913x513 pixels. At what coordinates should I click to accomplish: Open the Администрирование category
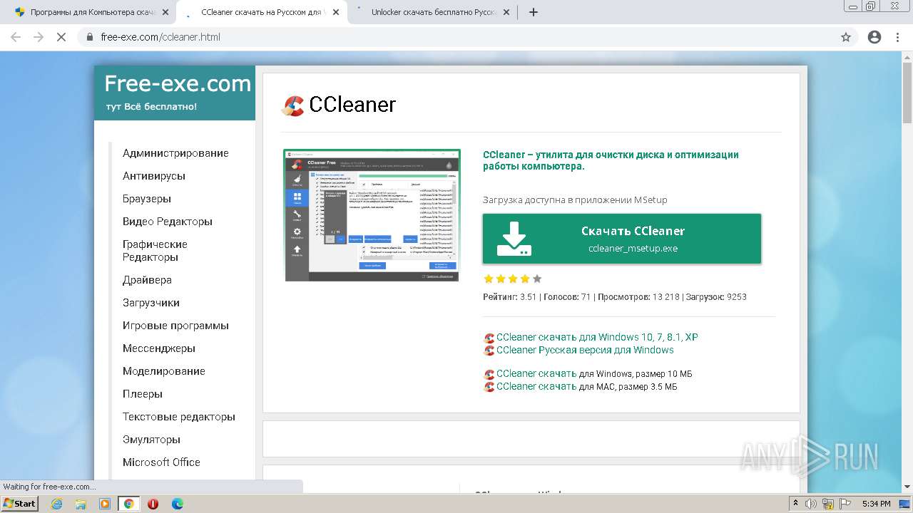(x=175, y=153)
